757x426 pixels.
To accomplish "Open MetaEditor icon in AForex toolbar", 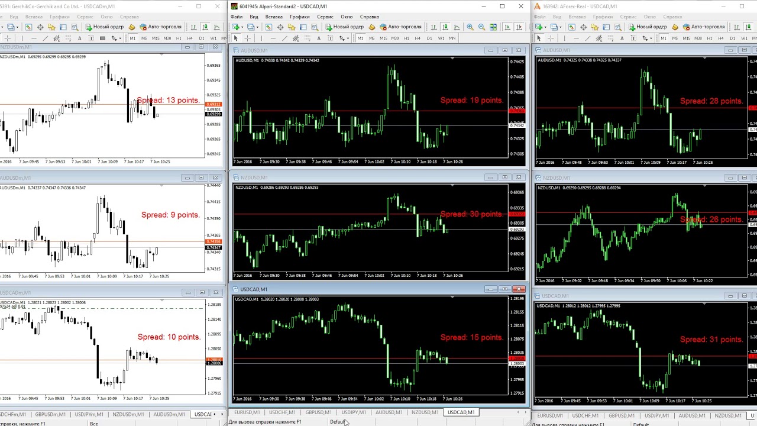I will point(675,27).
